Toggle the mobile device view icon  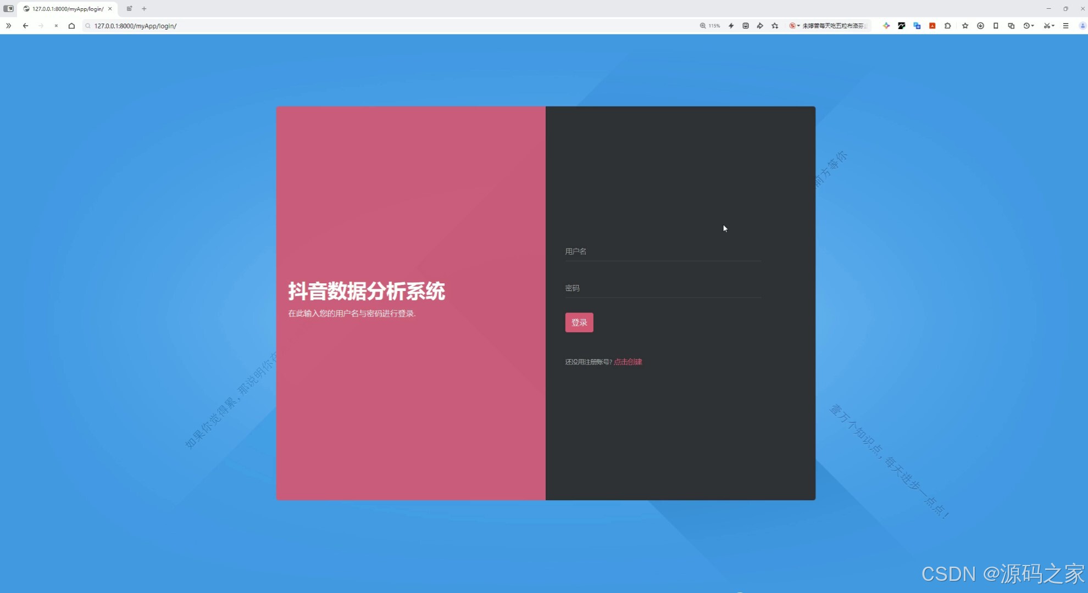point(996,26)
